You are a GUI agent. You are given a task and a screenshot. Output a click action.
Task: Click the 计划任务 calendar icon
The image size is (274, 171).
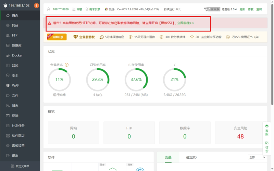click(x=8, y=126)
